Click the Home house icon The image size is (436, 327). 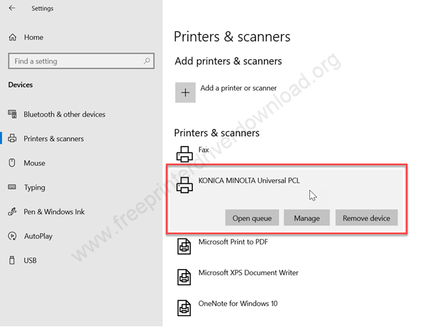(12, 37)
